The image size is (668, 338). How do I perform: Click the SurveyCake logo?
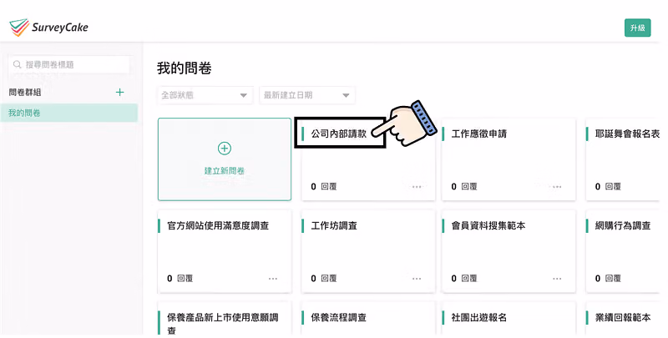pyautogui.click(x=48, y=28)
